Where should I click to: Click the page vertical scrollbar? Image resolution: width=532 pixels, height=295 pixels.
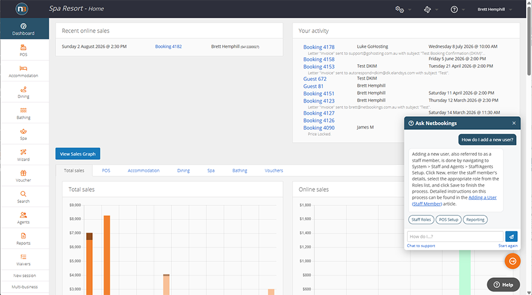[529, 41]
